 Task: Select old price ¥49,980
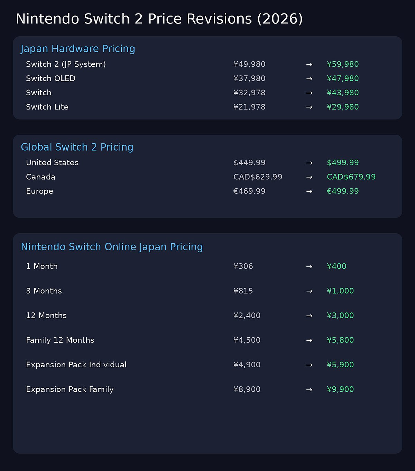[249, 64]
